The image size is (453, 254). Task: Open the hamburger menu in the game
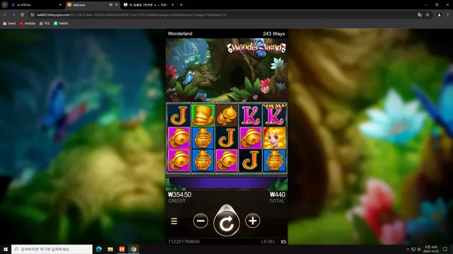point(174,221)
